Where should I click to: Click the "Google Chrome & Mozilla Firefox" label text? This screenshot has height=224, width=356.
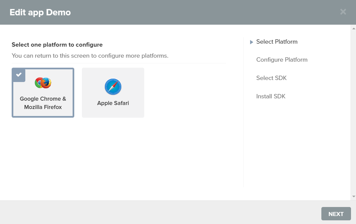click(x=43, y=103)
